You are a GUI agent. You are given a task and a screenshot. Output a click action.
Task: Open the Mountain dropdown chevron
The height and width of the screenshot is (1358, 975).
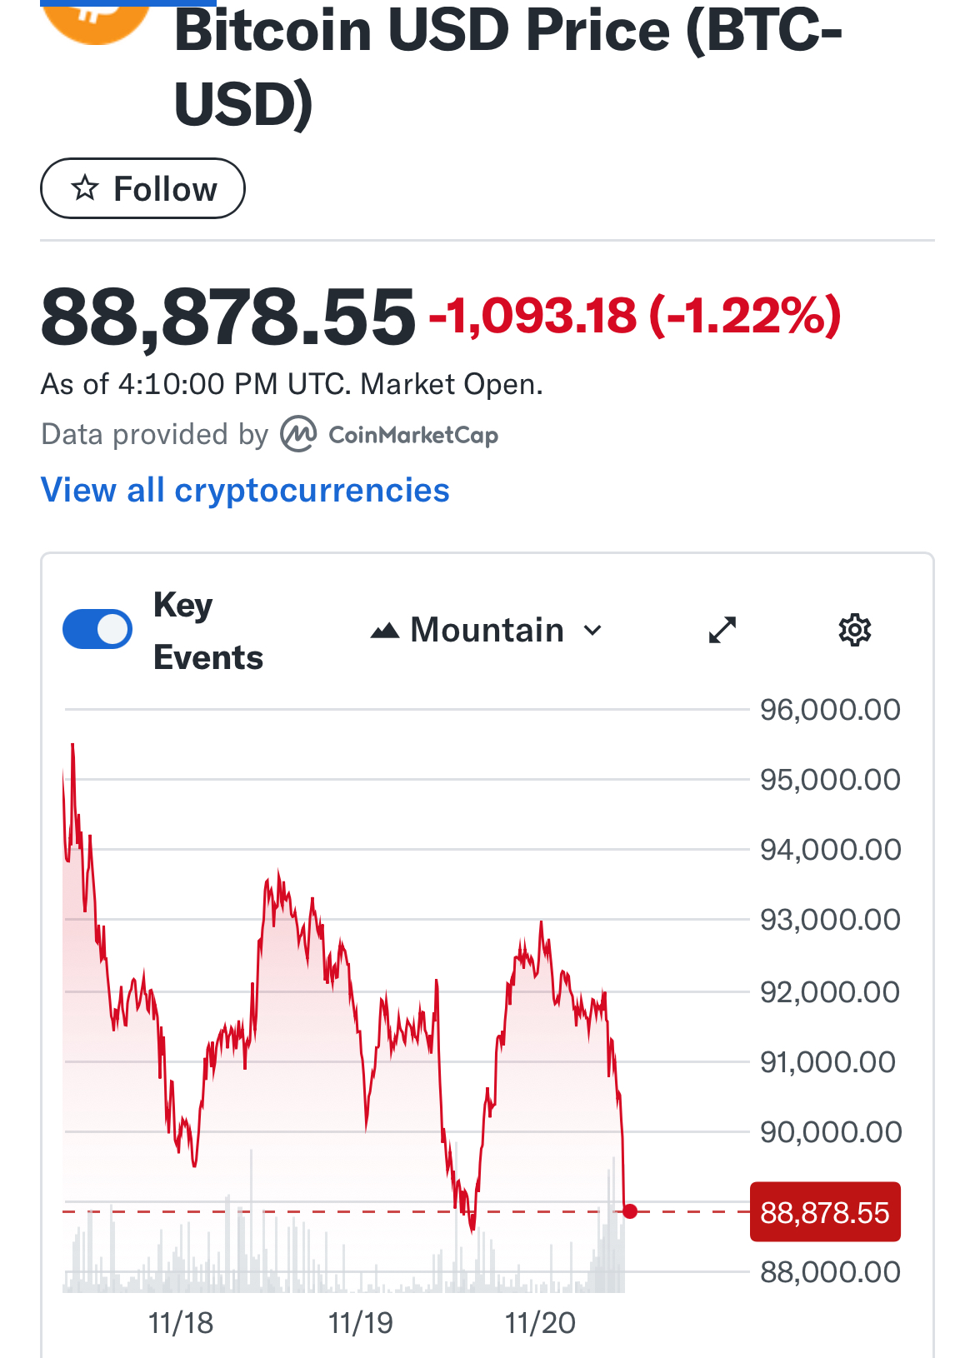(592, 631)
